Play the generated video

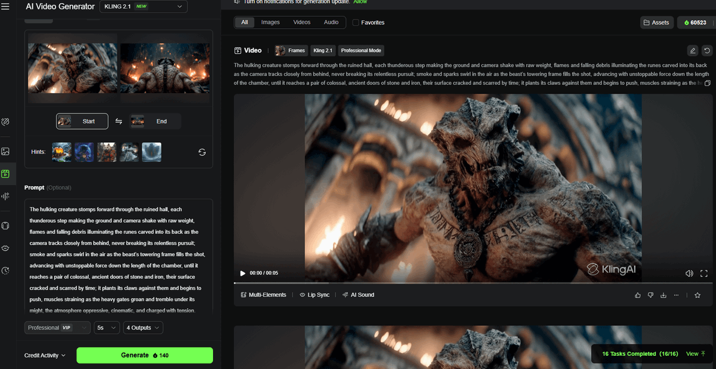point(243,273)
